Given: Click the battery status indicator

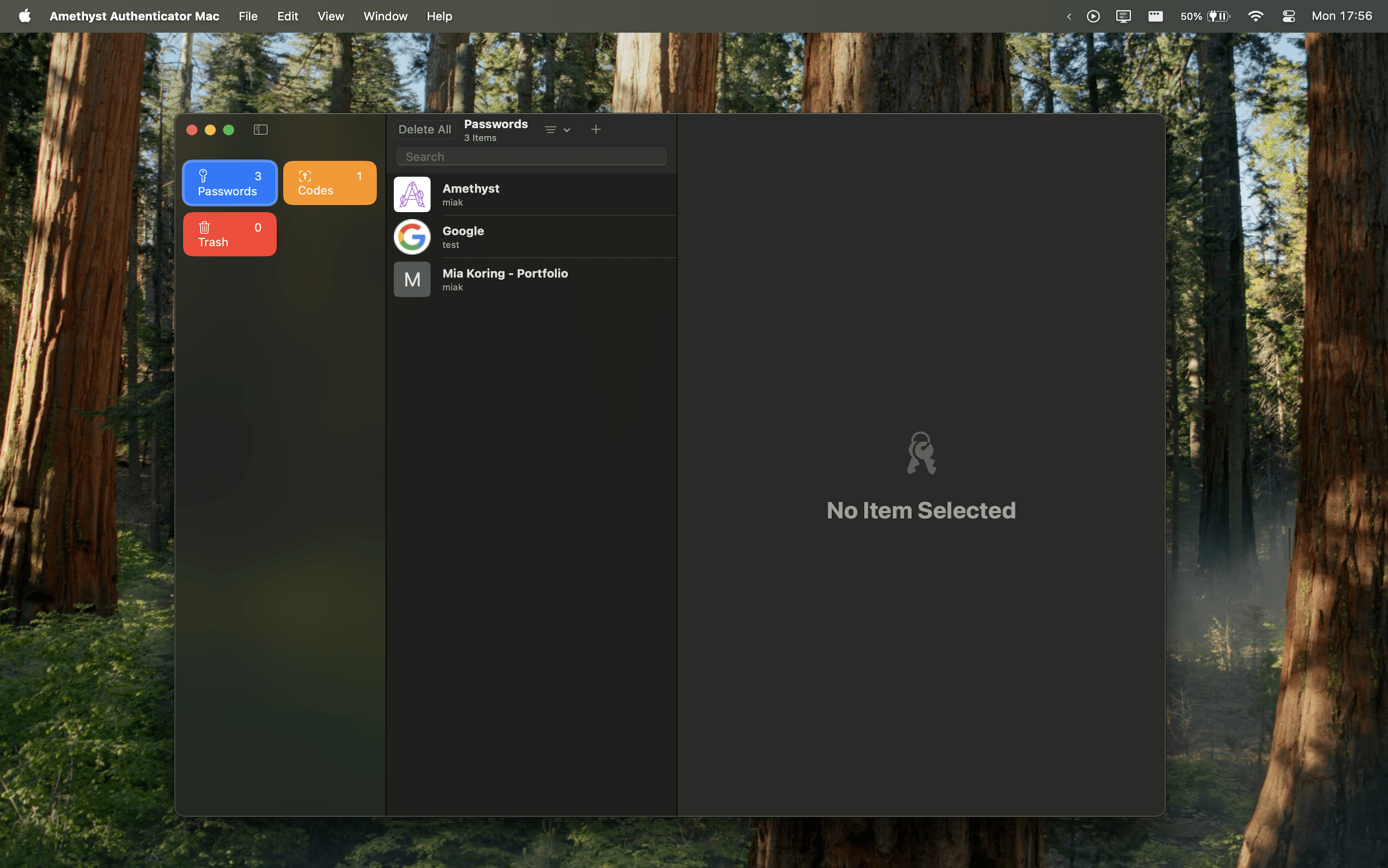Looking at the screenshot, I should [x=1205, y=16].
